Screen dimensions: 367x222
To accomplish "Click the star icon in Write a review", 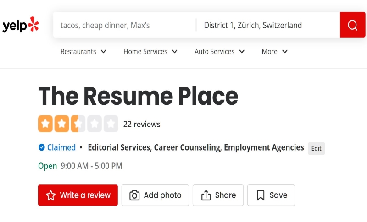I will pyautogui.click(x=51, y=195).
